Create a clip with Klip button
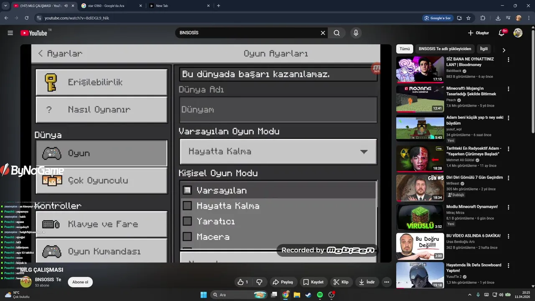This screenshot has width=535, height=301. tap(341, 282)
